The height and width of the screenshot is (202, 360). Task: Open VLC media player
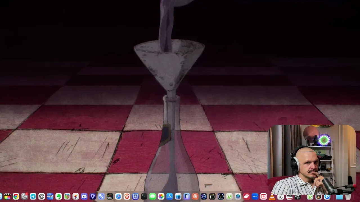tap(272, 197)
